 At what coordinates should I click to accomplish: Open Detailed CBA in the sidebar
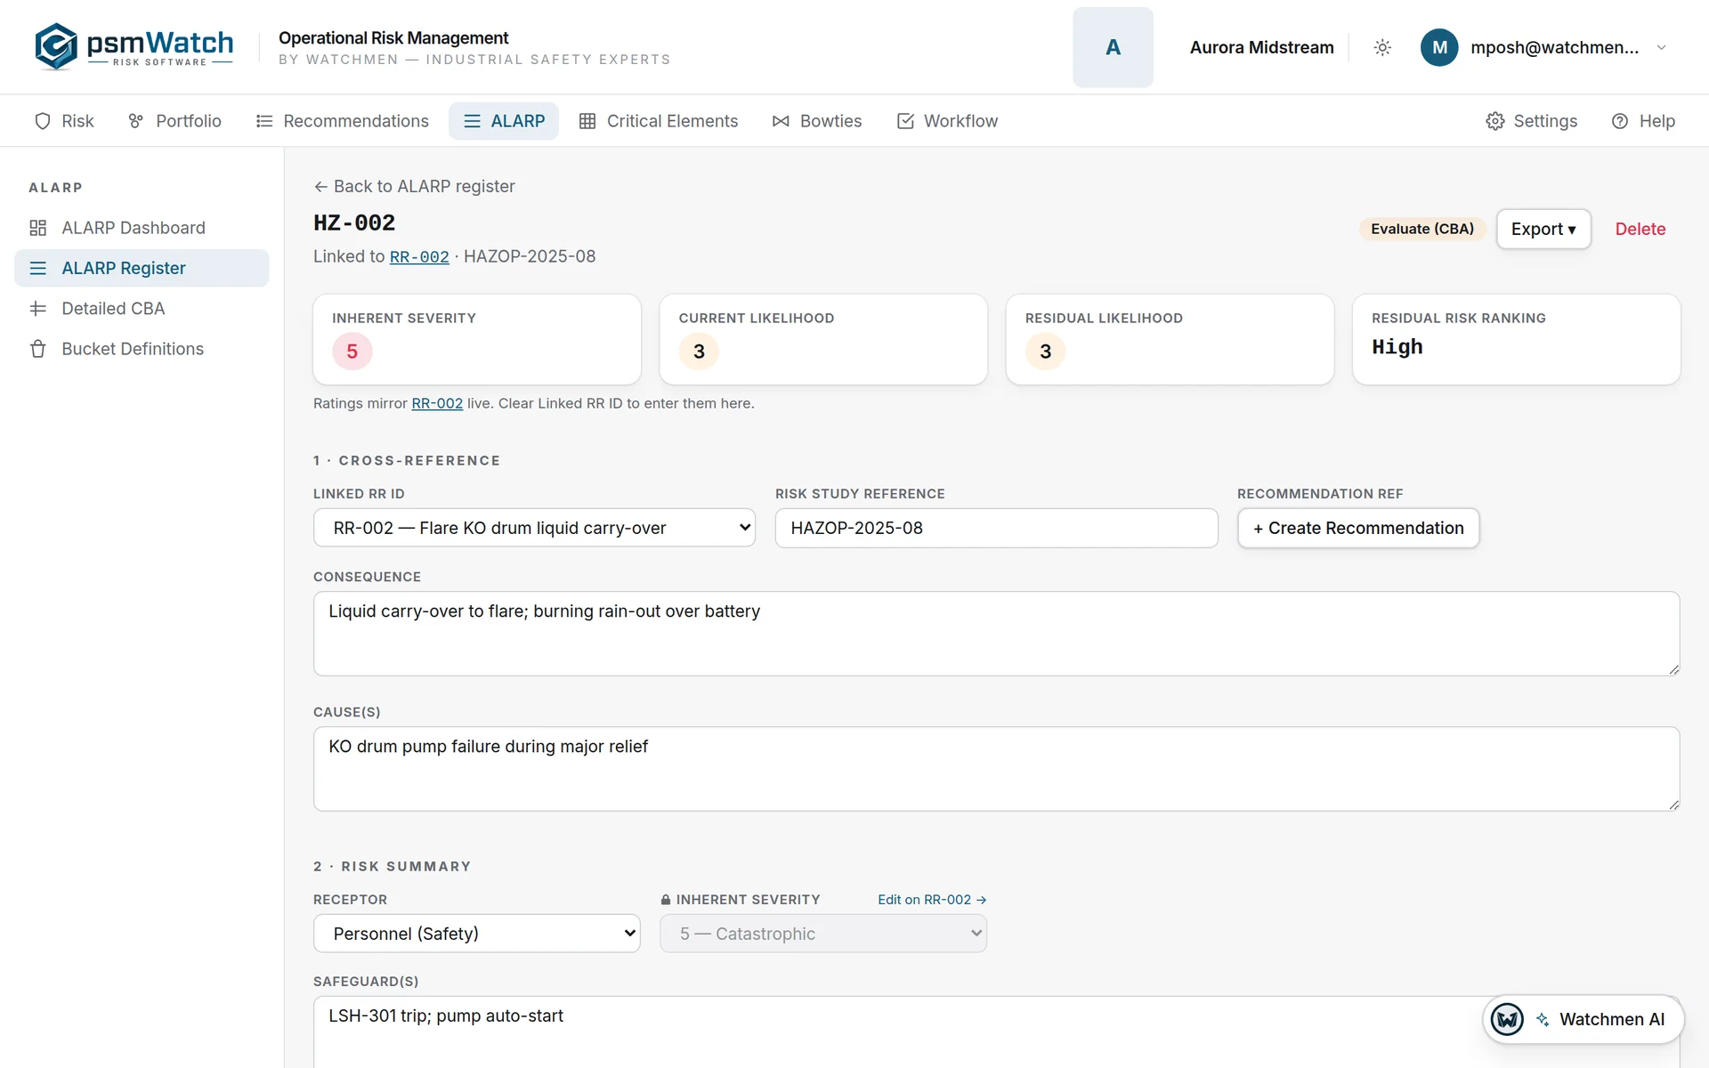click(142, 309)
